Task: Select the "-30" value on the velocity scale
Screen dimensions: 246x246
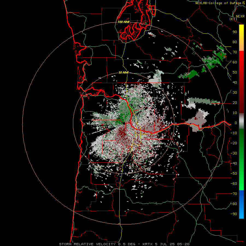Action: [x=234, y=153]
